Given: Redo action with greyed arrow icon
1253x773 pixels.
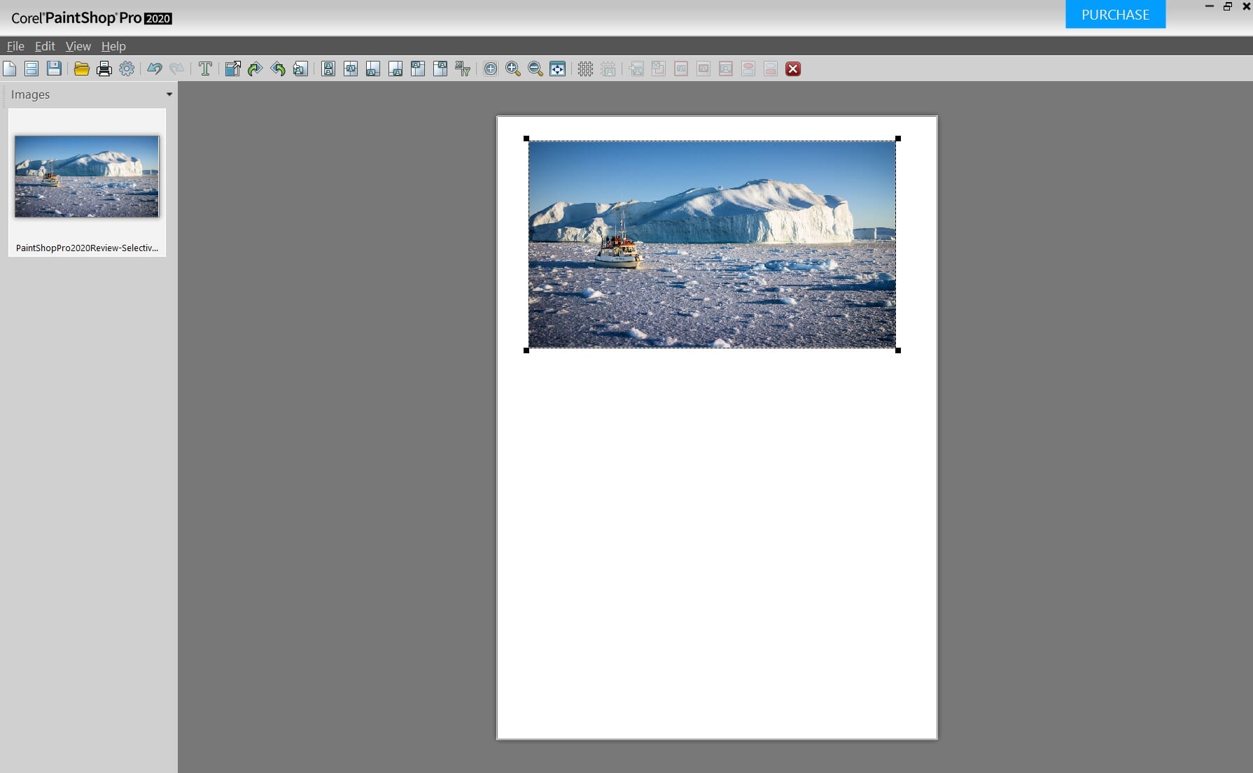Looking at the screenshot, I should (x=177, y=69).
